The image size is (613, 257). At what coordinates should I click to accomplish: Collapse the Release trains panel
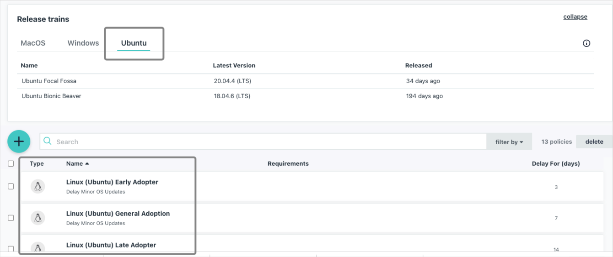tap(575, 17)
